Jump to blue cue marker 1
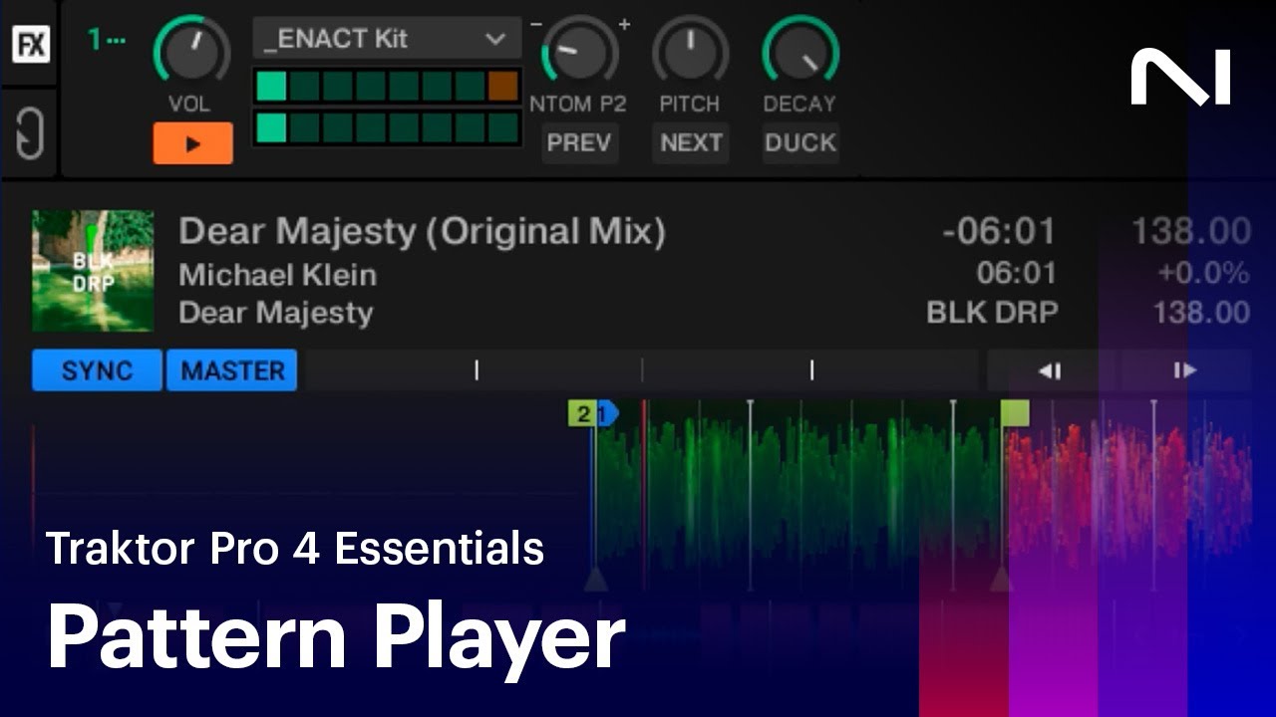This screenshot has height=717, width=1276. 606,413
